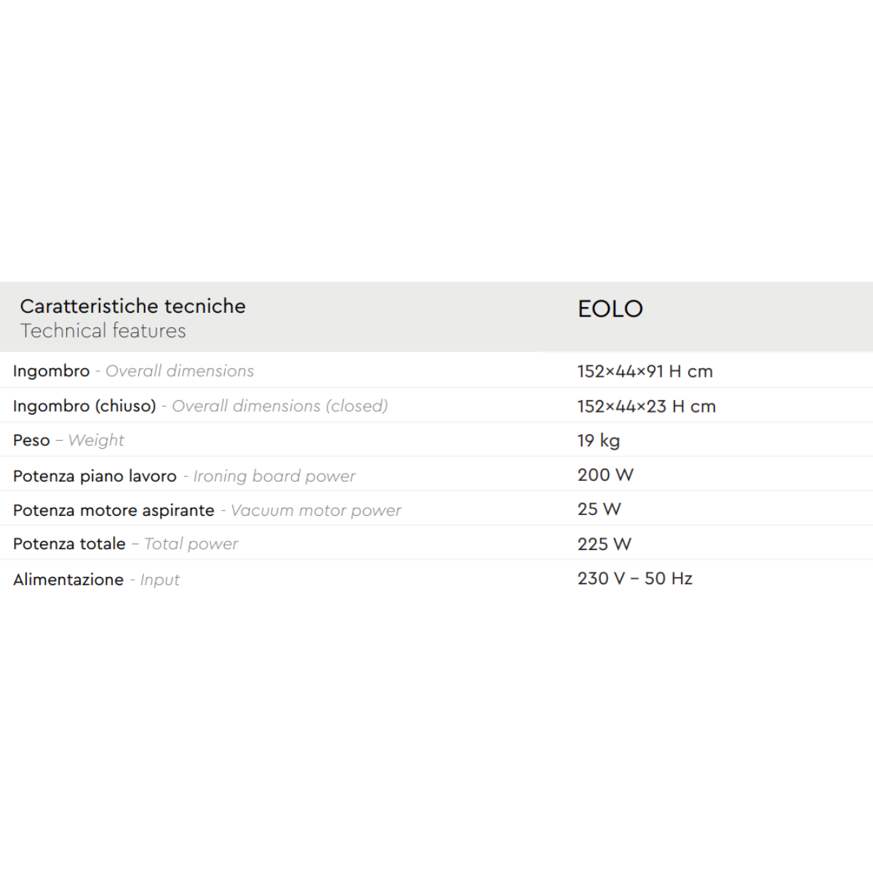
Task: Select the EOLO column header
Action: pyautogui.click(x=610, y=309)
